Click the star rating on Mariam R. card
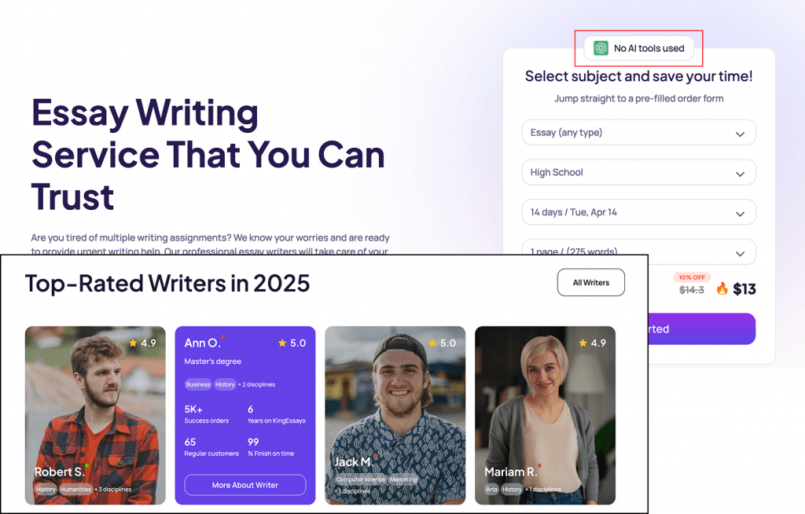 tap(592, 343)
